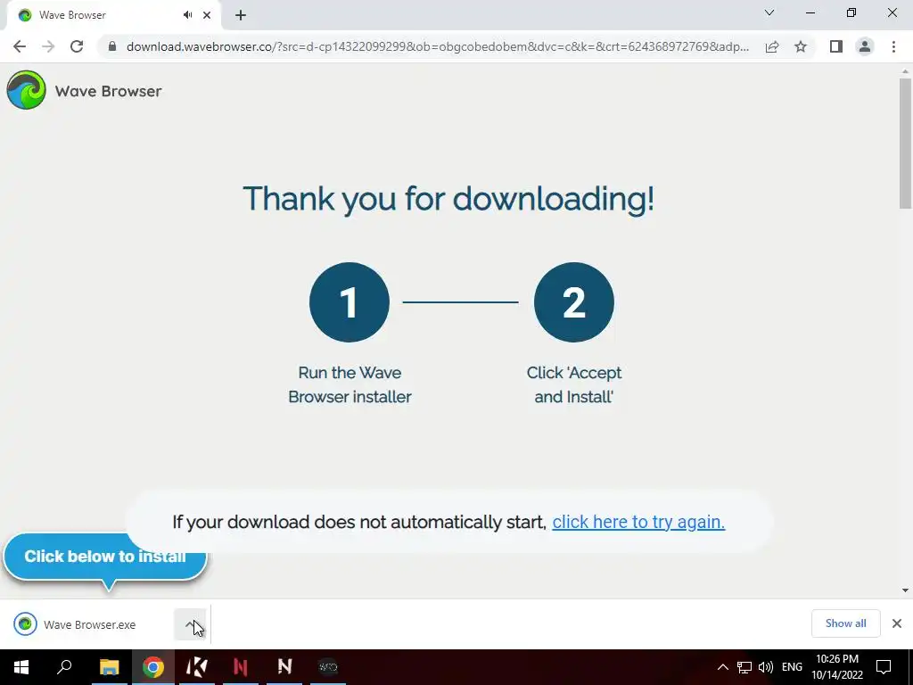Click 'click here to try again' link
The image size is (913, 685).
[638, 522]
